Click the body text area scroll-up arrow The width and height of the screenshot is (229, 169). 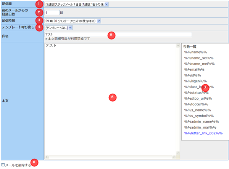[x=178, y=46]
